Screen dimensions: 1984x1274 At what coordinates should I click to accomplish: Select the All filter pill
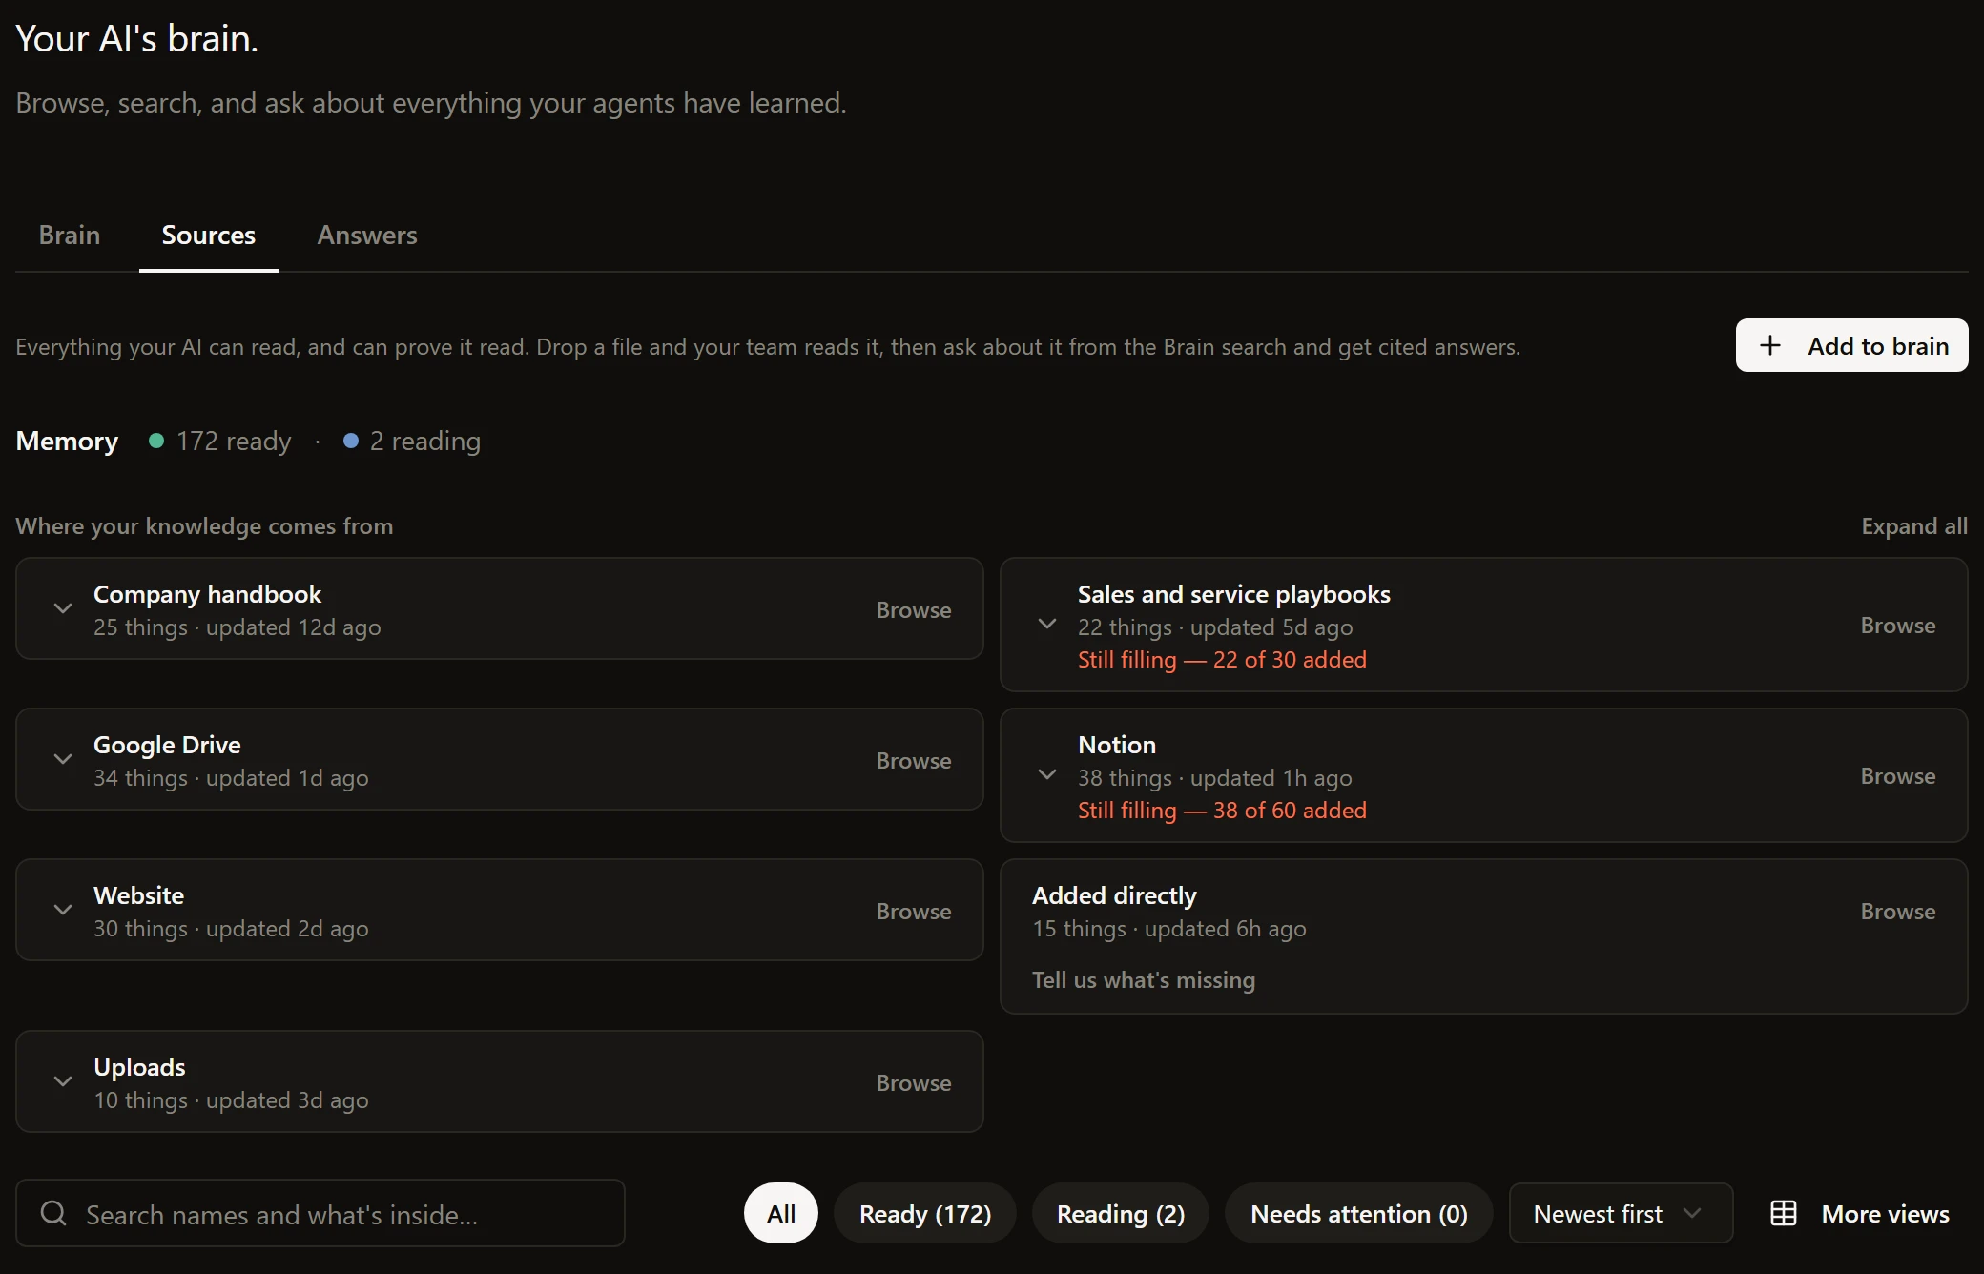pyautogui.click(x=781, y=1213)
